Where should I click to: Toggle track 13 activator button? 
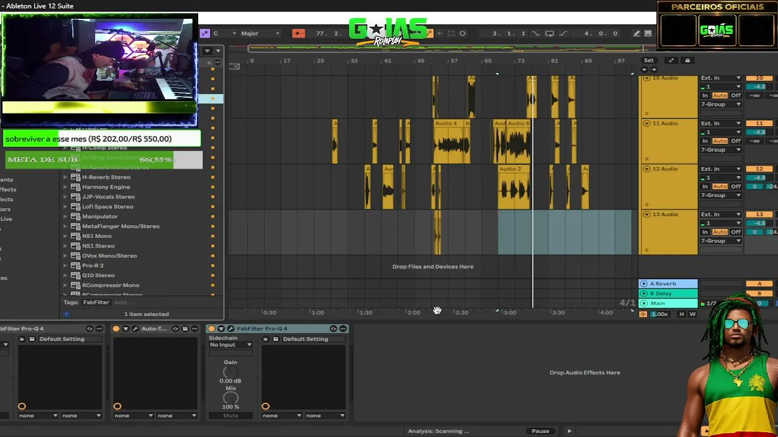pos(759,215)
